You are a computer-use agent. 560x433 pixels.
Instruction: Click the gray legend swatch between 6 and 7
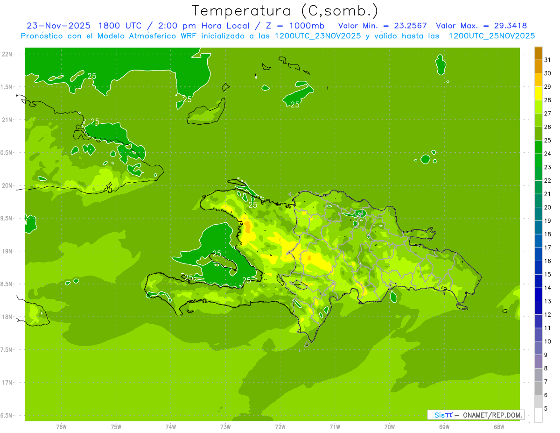538,388
